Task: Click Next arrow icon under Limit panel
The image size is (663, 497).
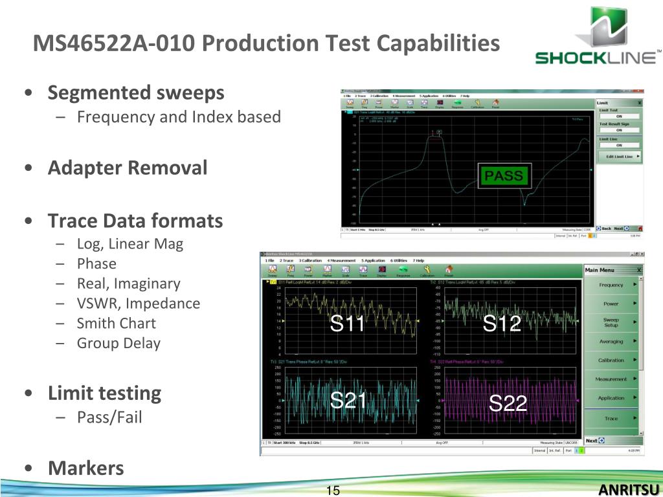Action: coord(627,228)
